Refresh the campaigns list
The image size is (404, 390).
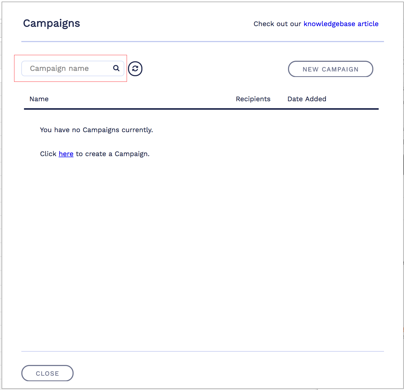click(x=135, y=69)
